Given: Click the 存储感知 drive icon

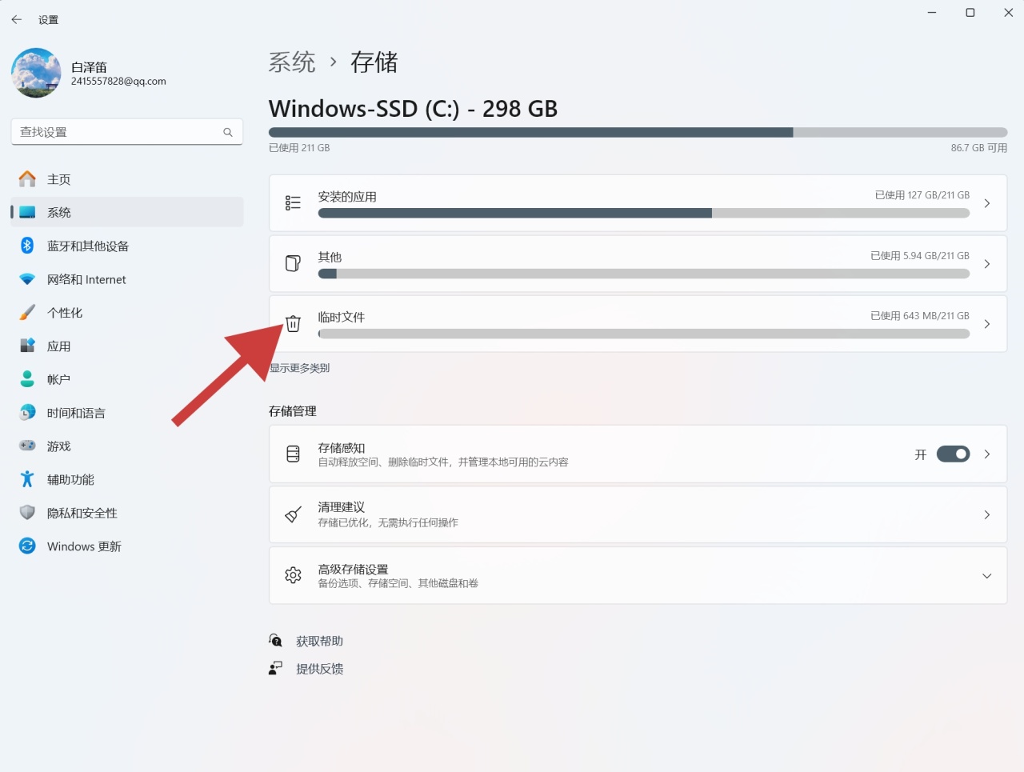Looking at the screenshot, I should [294, 454].
